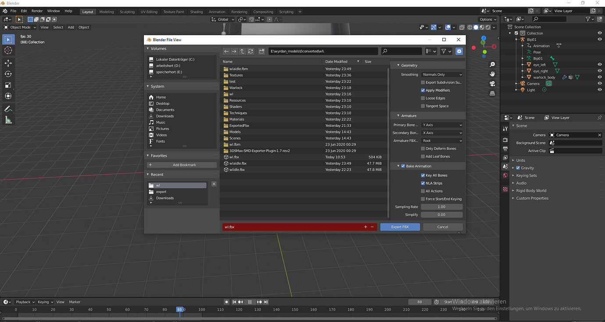Uncheck the NLA Strips checkbox

pyautogui.click(x=423, y=183)
